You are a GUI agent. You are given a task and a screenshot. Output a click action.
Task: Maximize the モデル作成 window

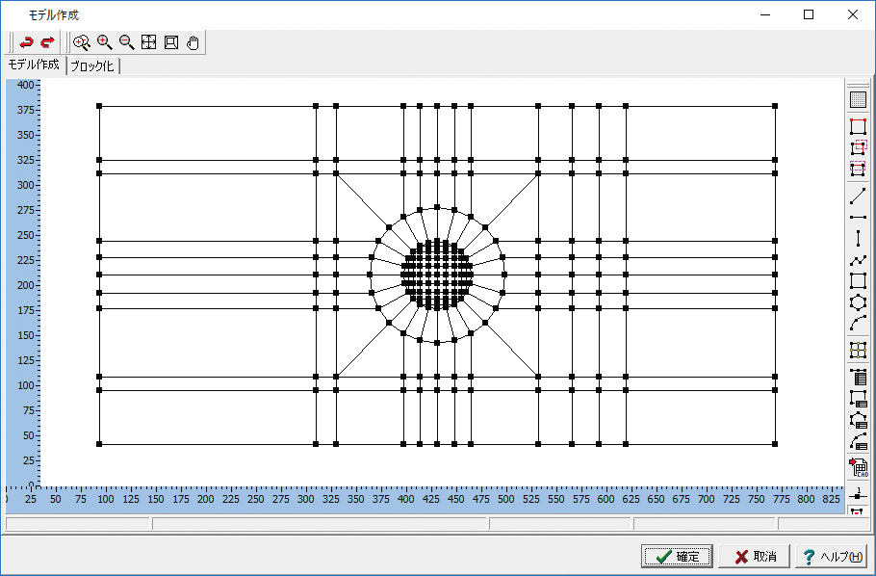[x=809, y=15]
